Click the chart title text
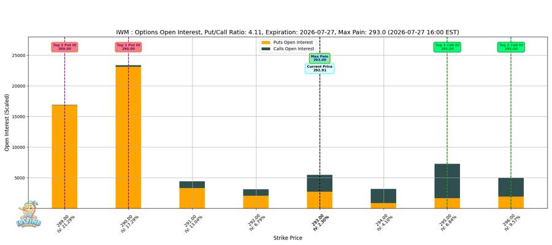Viewport: 552px width, 245px height. [287, 32]
